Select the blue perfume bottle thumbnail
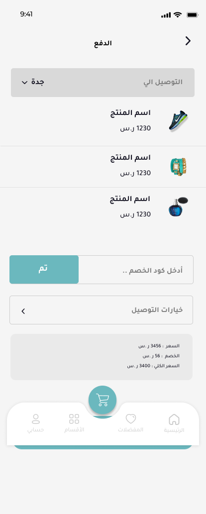Screen dimensions: 206x514 [178, 207]
